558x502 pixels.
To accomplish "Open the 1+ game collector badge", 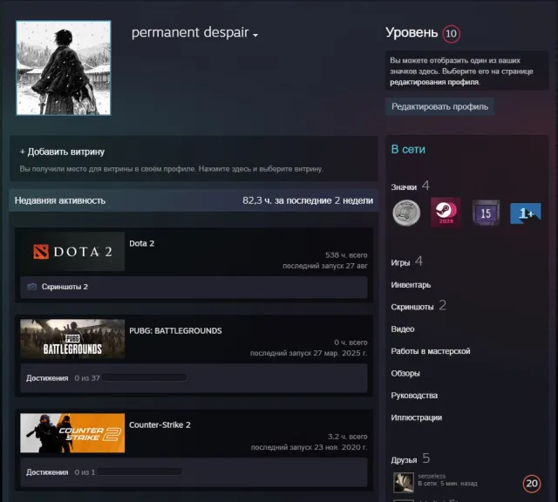I will 525,214.
